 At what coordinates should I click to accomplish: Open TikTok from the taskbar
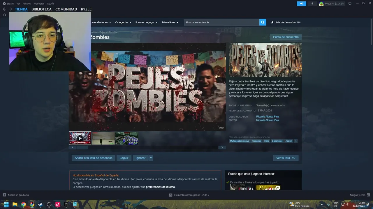(57, 204)
